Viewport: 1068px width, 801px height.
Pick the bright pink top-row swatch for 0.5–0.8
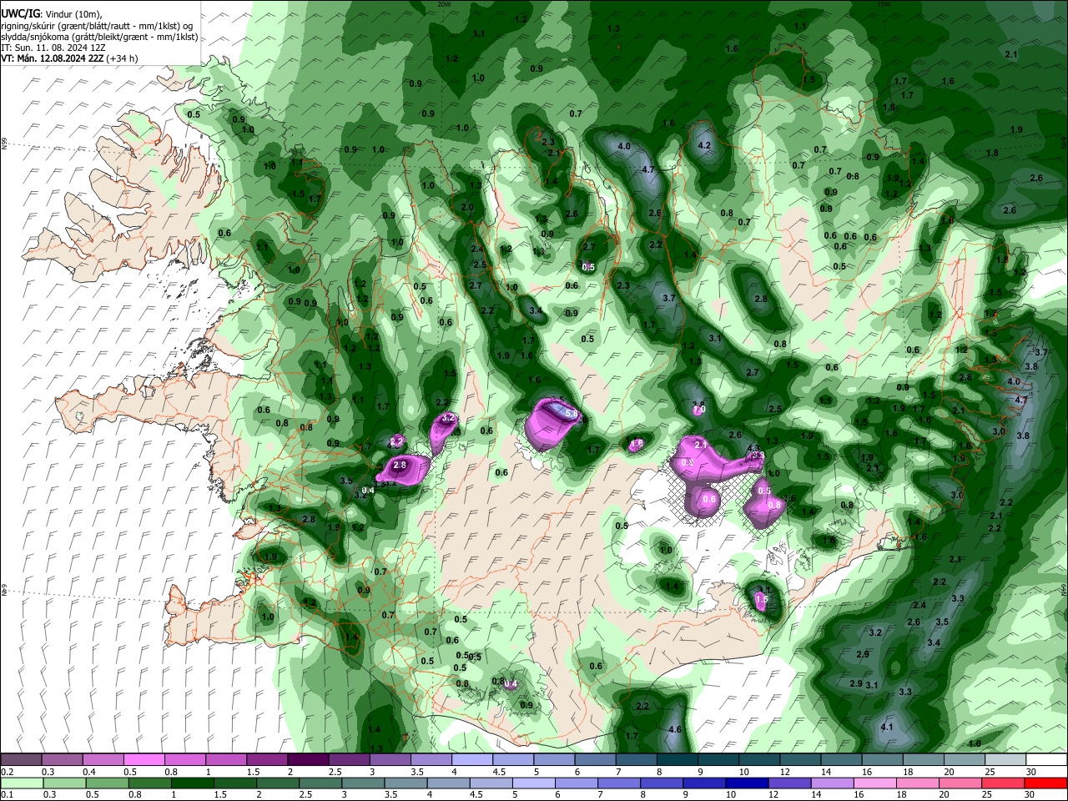143,760
